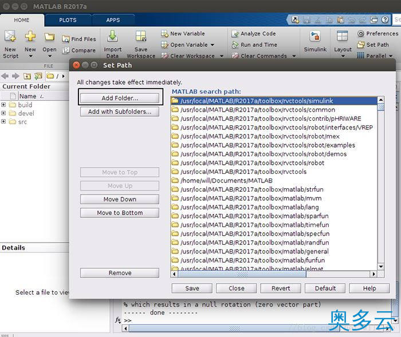
Task: Click Save Workspace icon
Action: click(141, 36)
